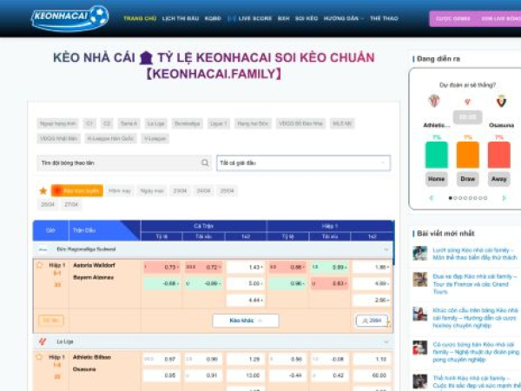Screen dimensions: 521x391
Task: Expand the Hướng Dẫn dropdown menu
Action: point(344,18)
